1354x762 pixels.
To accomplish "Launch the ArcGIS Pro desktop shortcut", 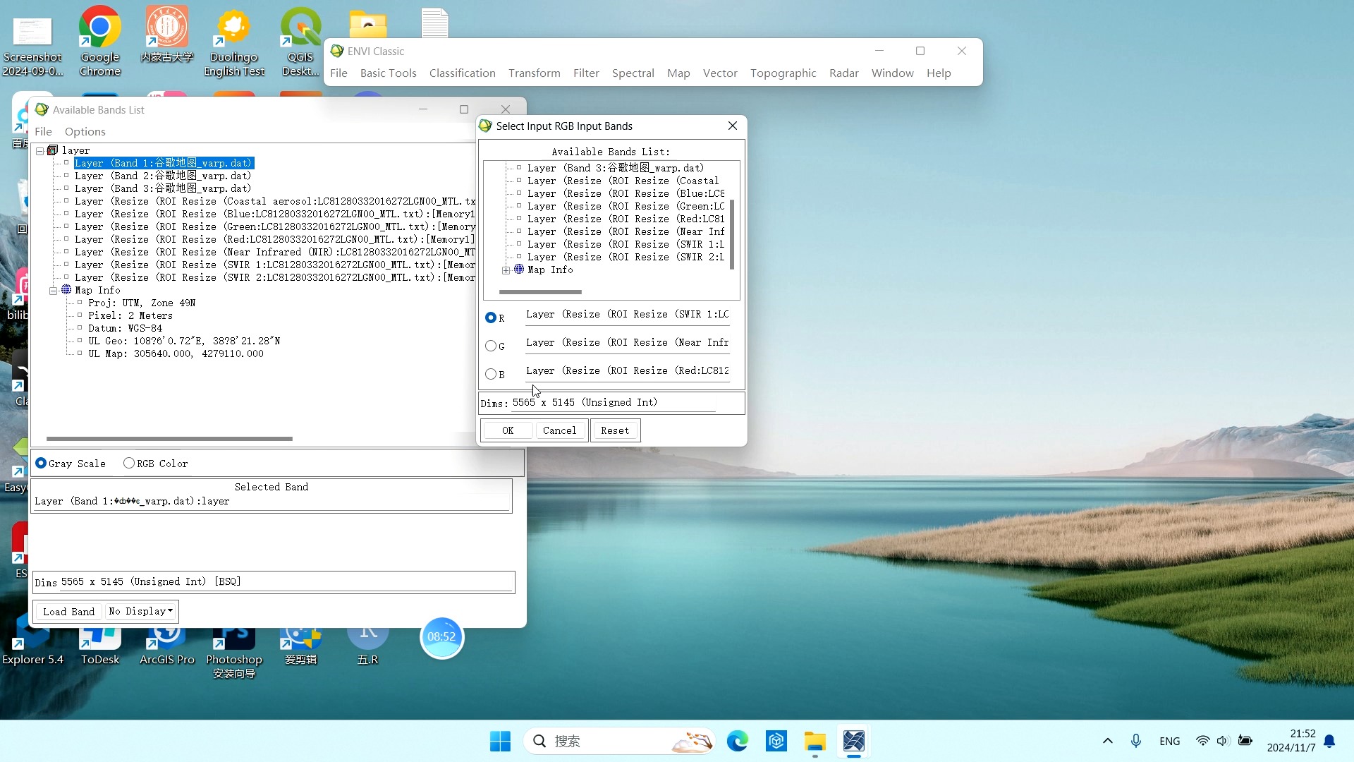I will 166,637.
